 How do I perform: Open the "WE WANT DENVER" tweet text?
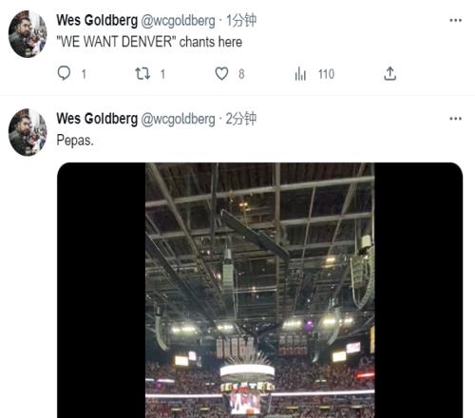[149, 42]
